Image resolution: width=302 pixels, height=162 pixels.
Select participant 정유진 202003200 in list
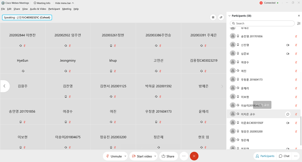coord(263,131)
